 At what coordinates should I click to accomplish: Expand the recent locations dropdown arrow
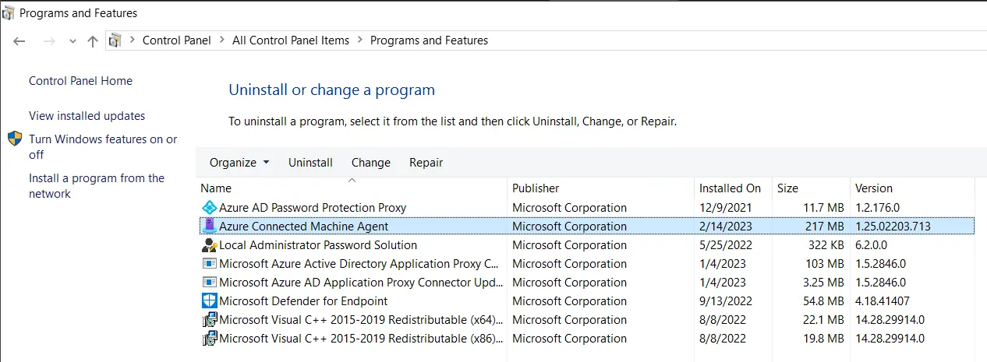[73, 41]
